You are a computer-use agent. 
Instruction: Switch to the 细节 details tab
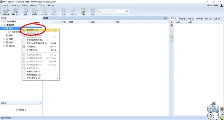point(174,18)
